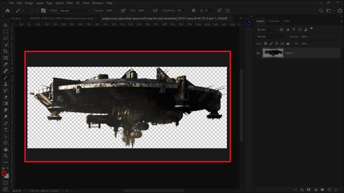Toggle pixel layer filter
Image resolution: width=344 pixels, height=193 pixels.
coord(282,29)
